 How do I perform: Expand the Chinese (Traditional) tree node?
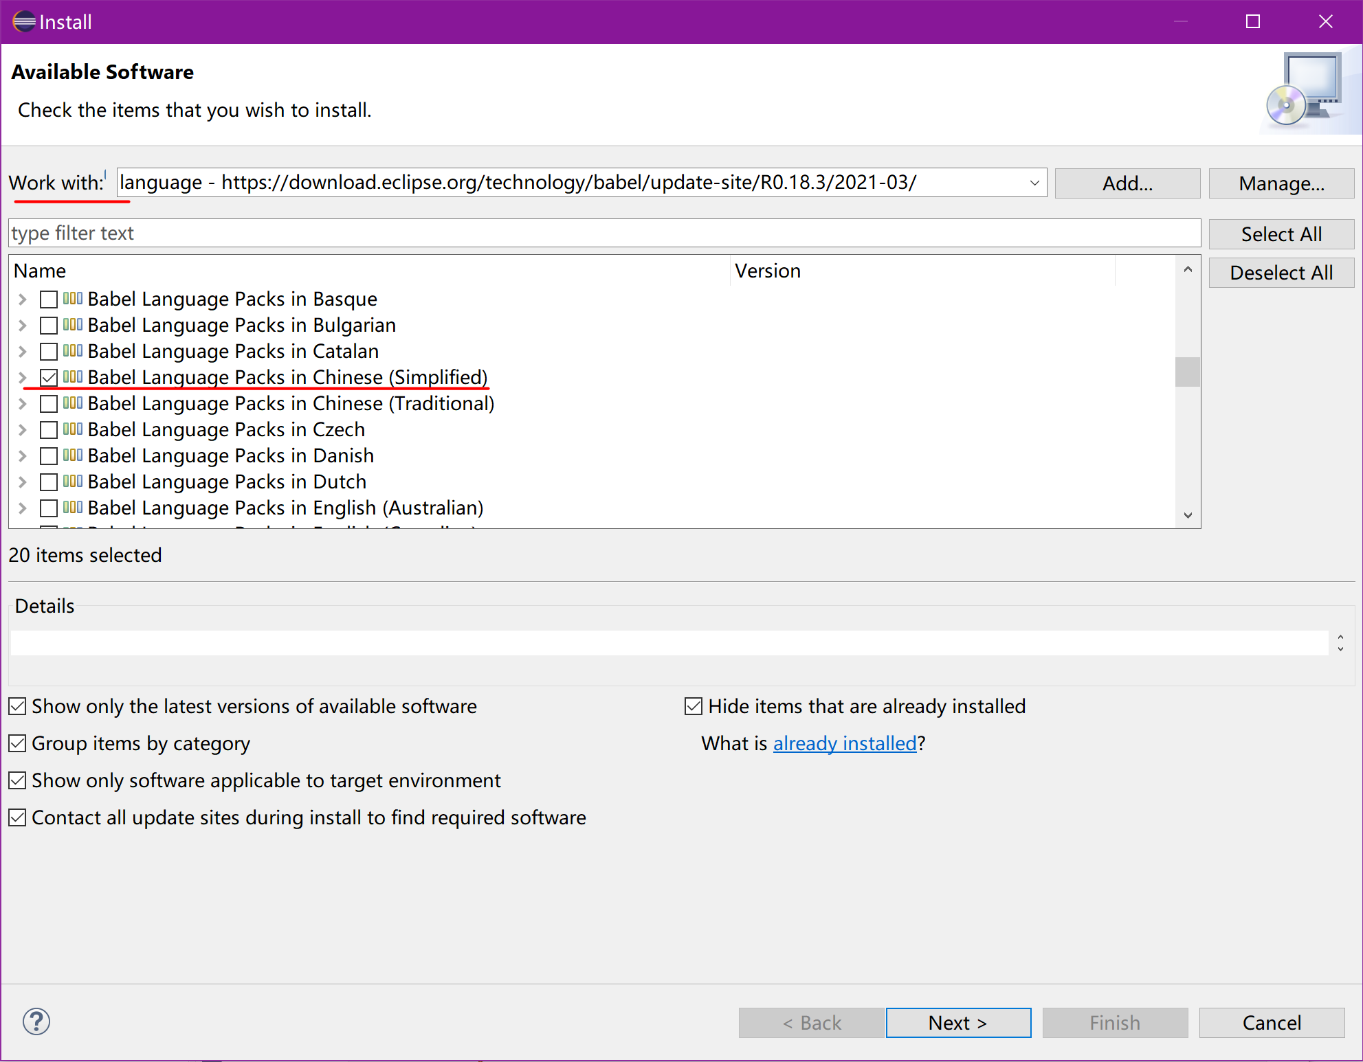point(22,404)
